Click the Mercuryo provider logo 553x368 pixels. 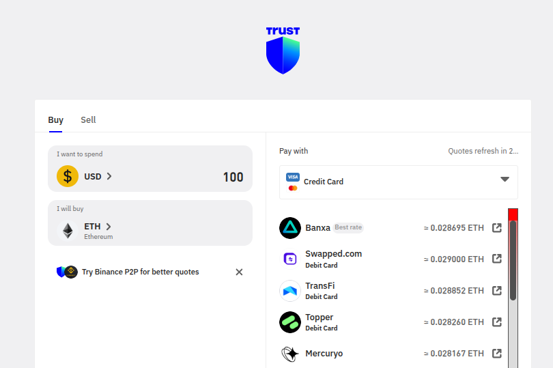290,354
